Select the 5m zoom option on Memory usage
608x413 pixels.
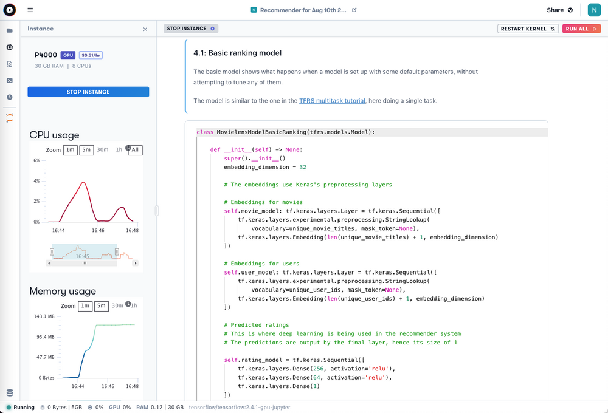(x=101, y=305)
